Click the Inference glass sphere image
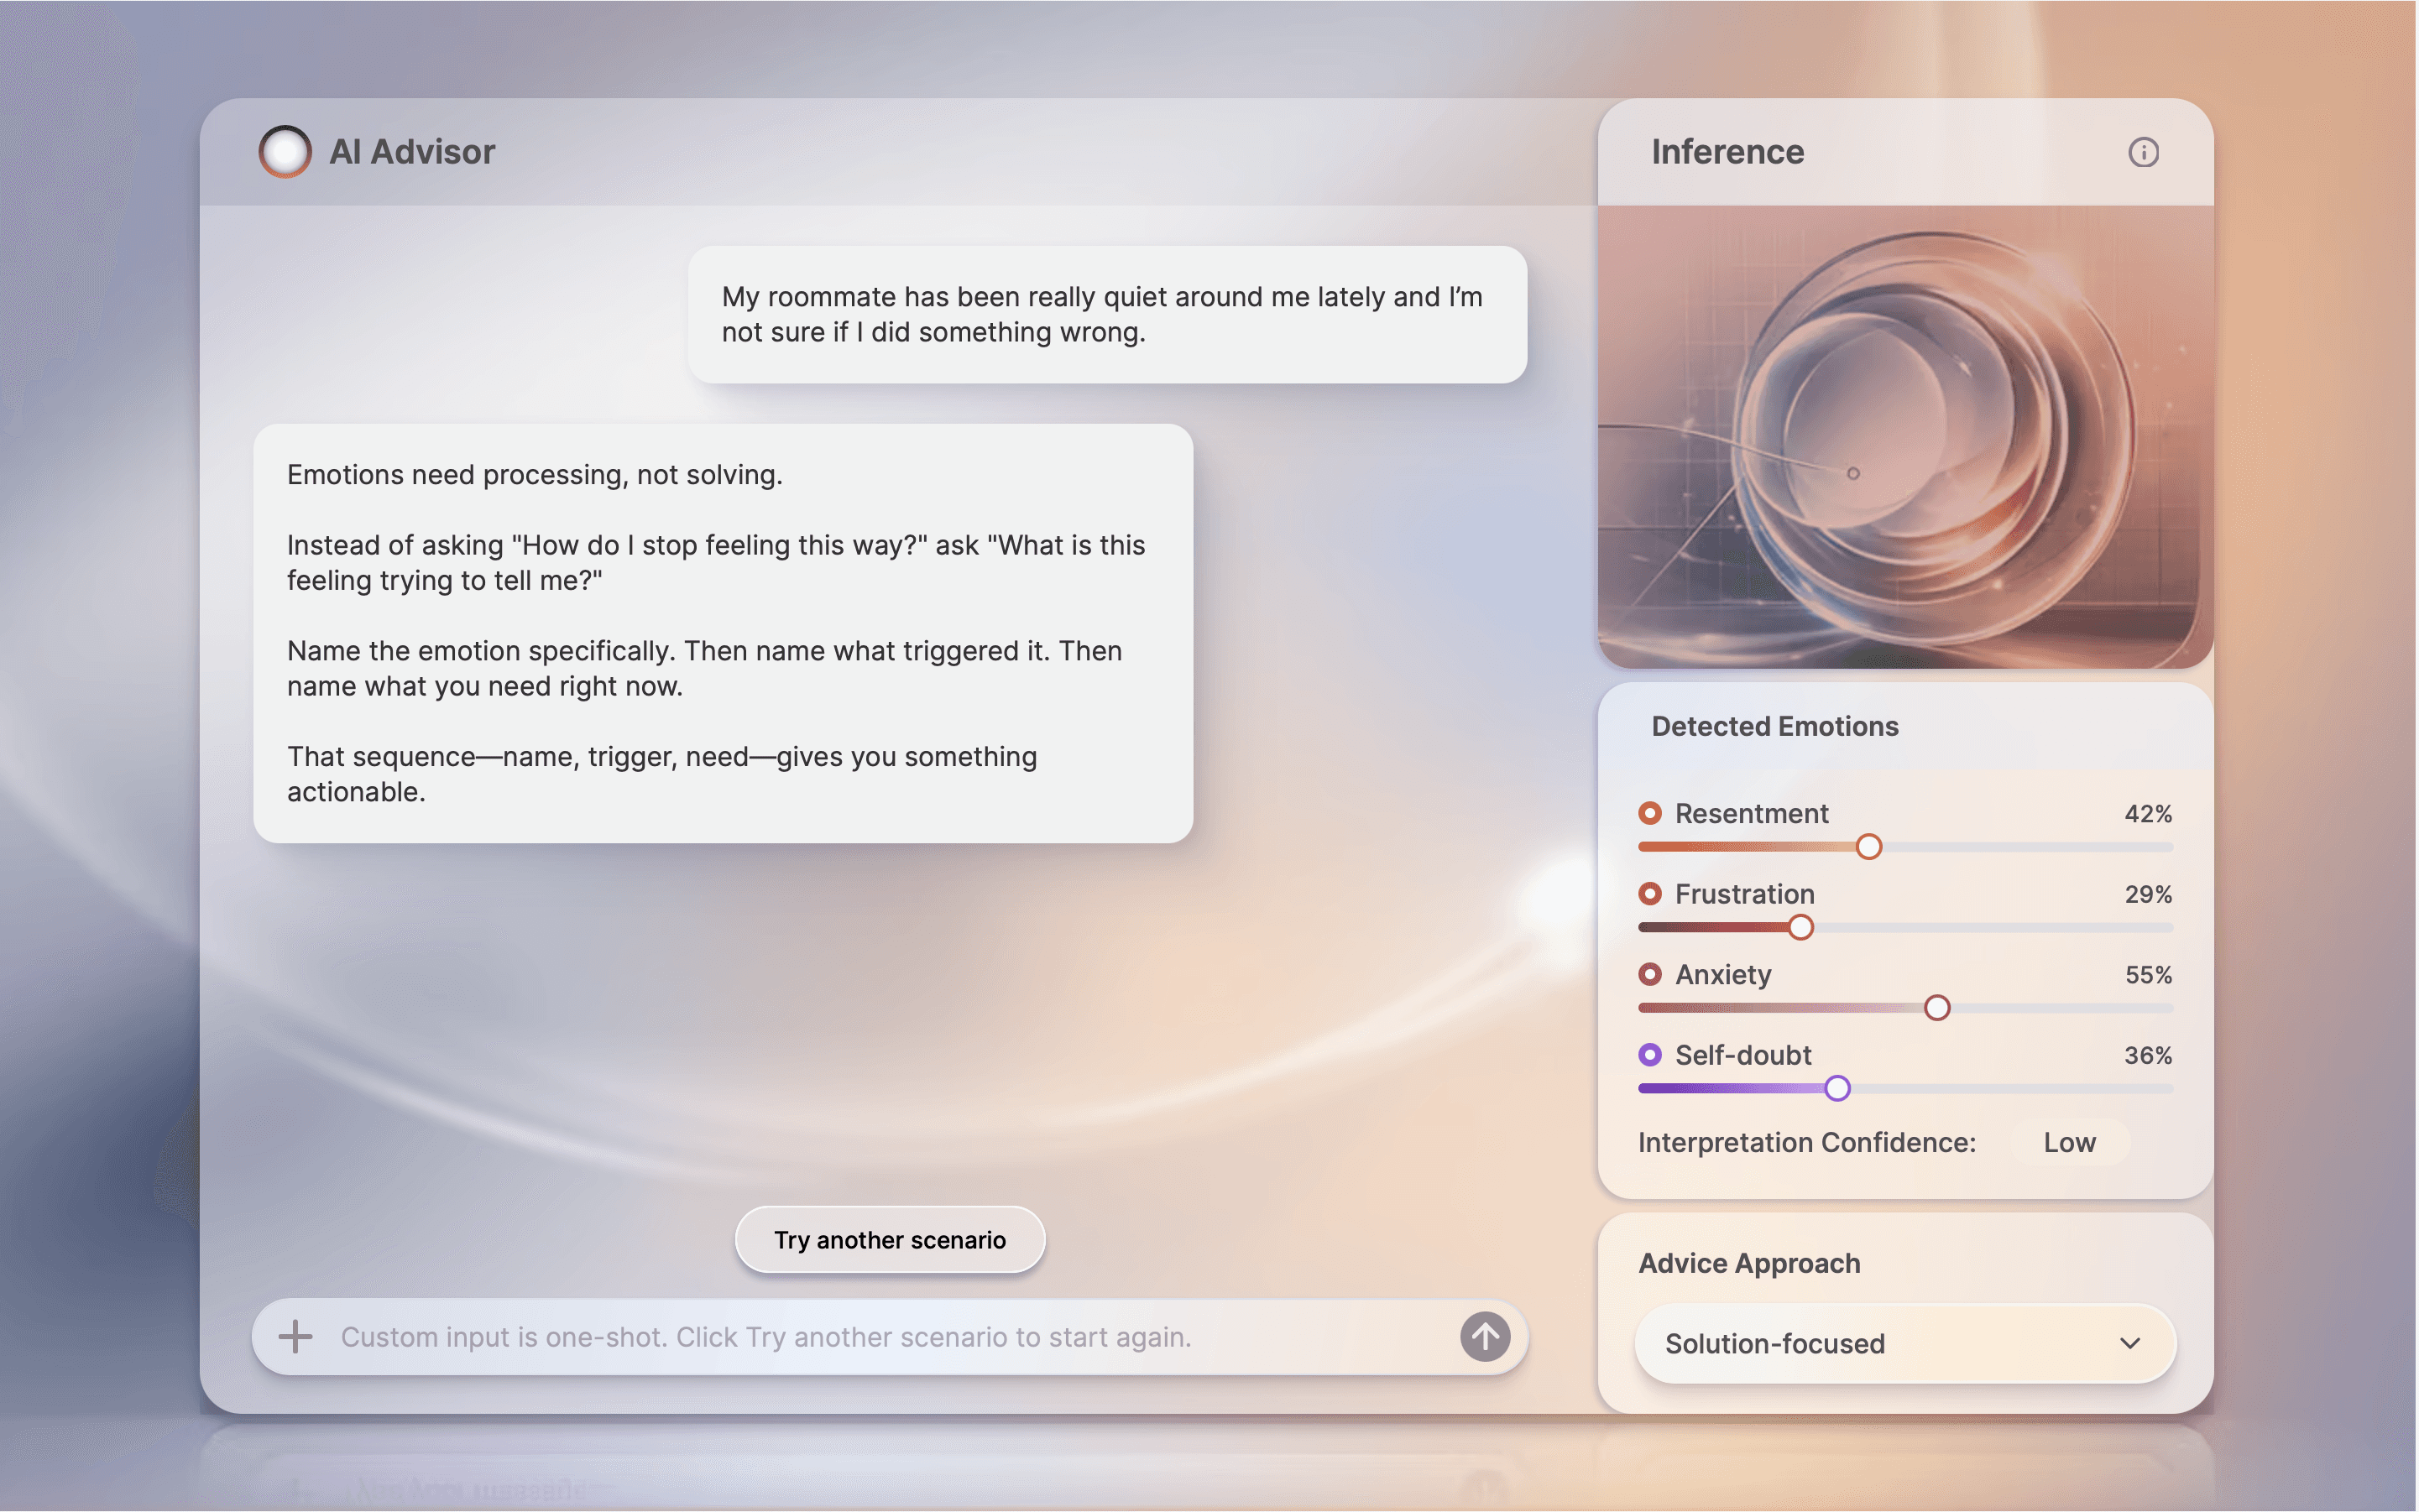 coord(1904,437)
